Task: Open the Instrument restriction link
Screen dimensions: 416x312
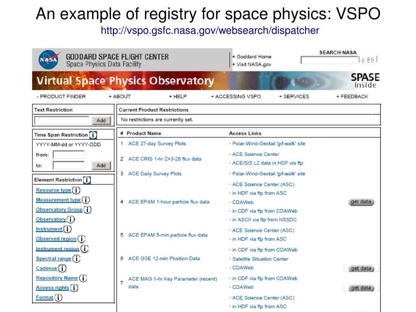Action: (x=49, y=229)
